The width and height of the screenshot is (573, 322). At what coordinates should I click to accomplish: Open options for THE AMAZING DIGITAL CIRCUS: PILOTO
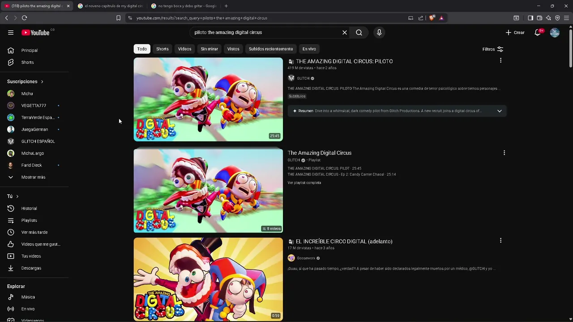pyautogui.click(x=500, y=60)
